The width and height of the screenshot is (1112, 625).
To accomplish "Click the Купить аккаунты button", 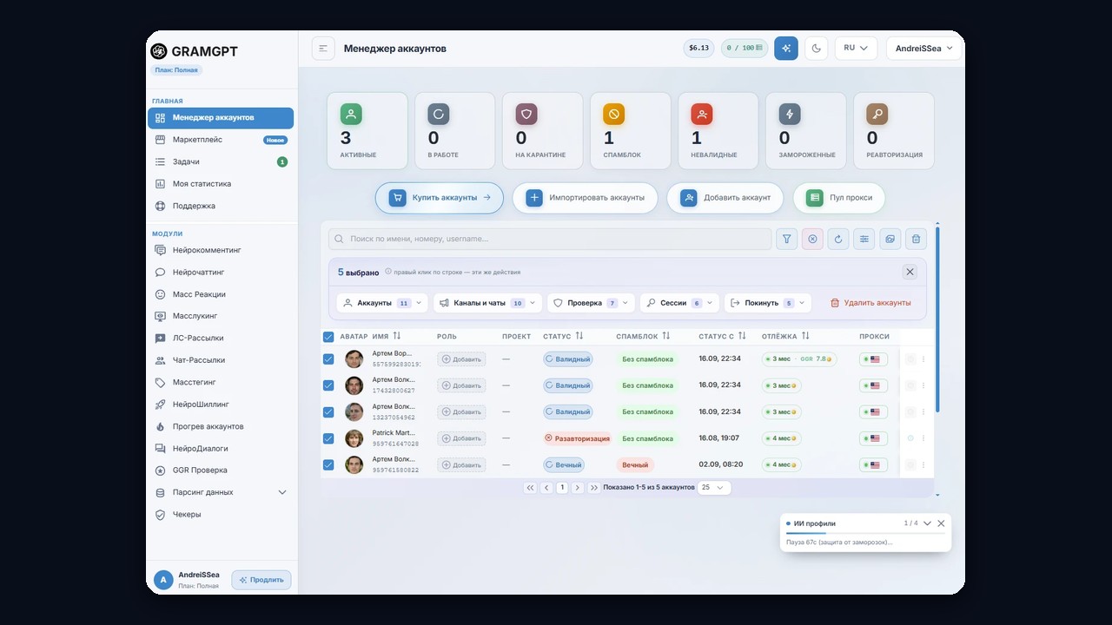I will point(440,198).
